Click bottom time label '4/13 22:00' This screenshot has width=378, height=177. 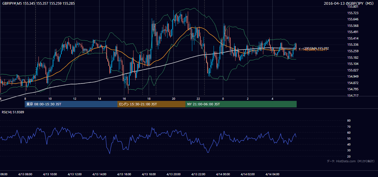coord(198,174)
